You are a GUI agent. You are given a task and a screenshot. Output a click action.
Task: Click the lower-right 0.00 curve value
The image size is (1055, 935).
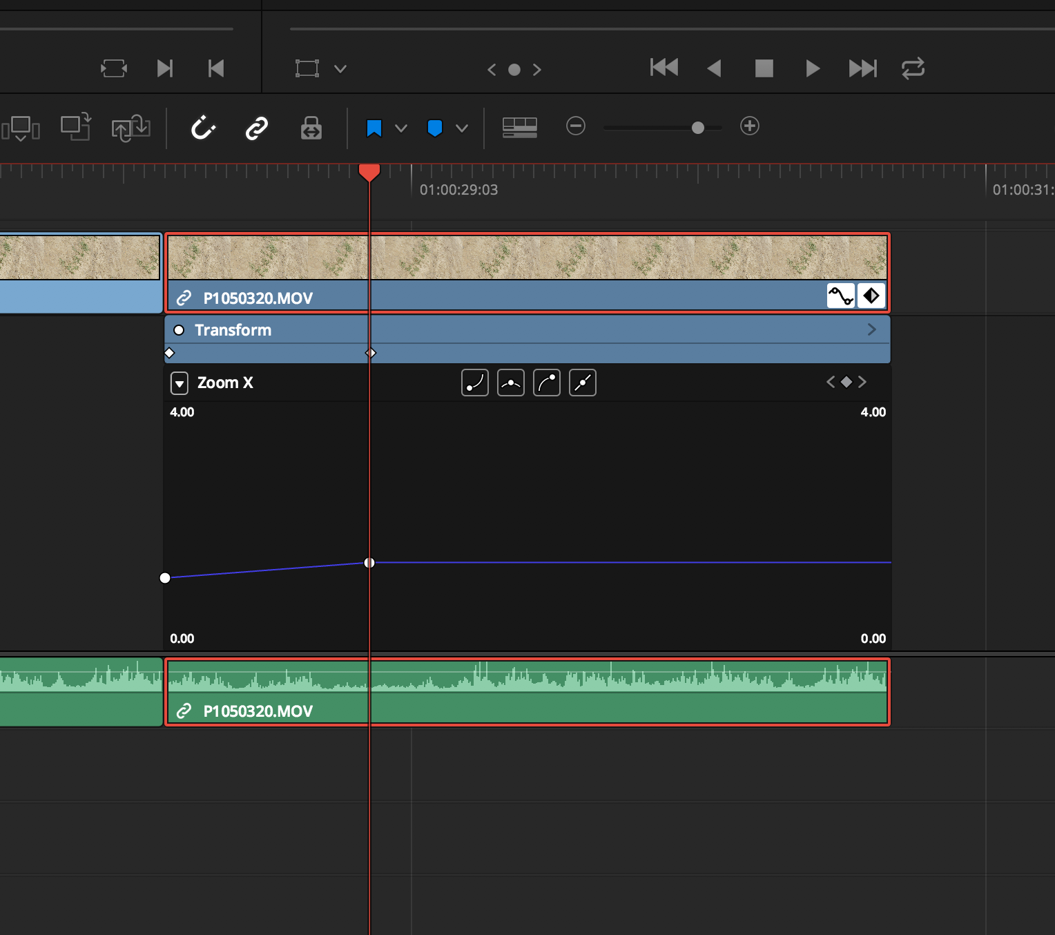pyautogui.click(x=873, y=639)
